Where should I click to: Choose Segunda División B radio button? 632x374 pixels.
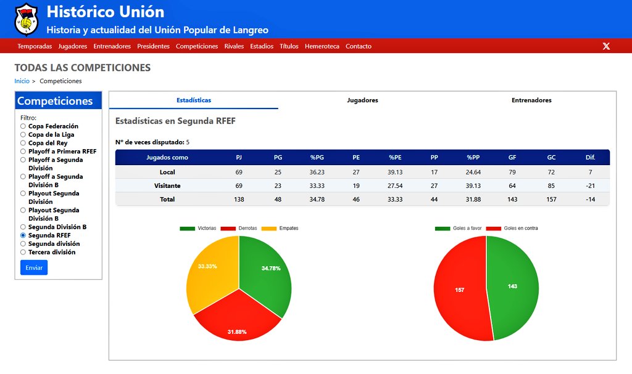(x=23, y=227)
